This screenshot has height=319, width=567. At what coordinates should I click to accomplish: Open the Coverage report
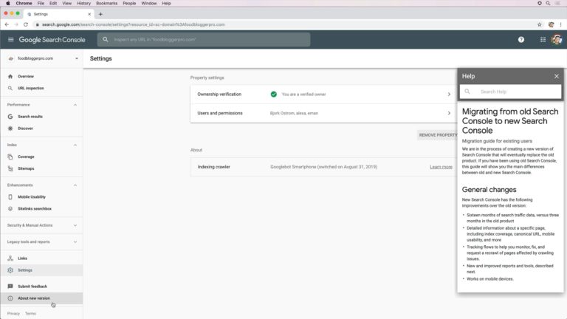pos(26,157)
